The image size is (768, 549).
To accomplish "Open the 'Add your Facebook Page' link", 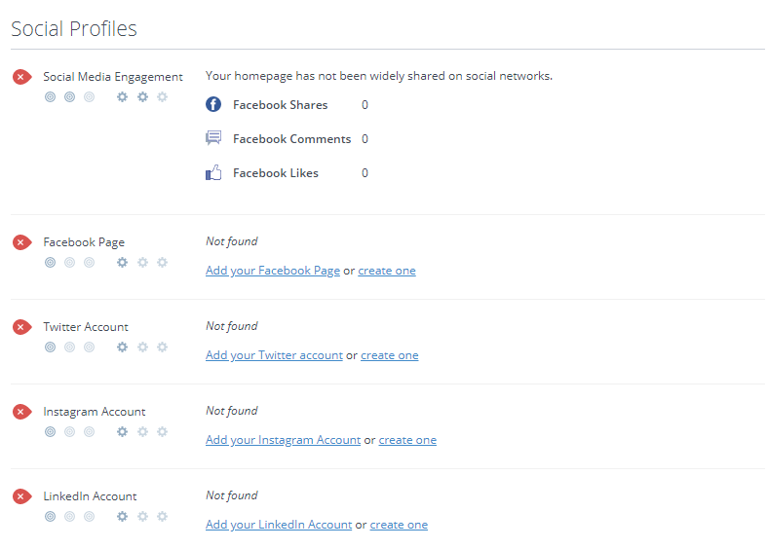I will (273, 271).
